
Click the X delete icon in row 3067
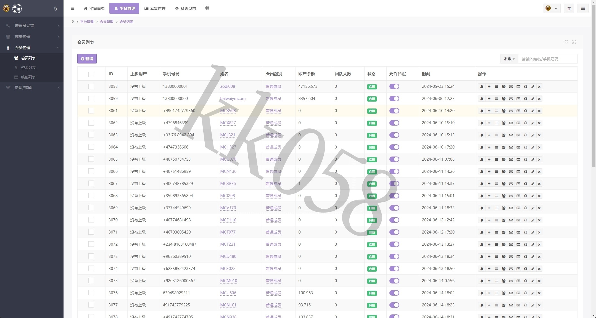click(539, 184)
